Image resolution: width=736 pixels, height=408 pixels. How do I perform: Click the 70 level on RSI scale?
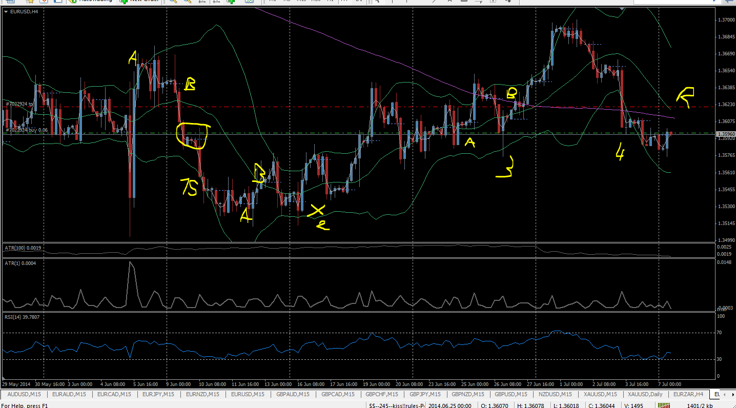point(720,333)
